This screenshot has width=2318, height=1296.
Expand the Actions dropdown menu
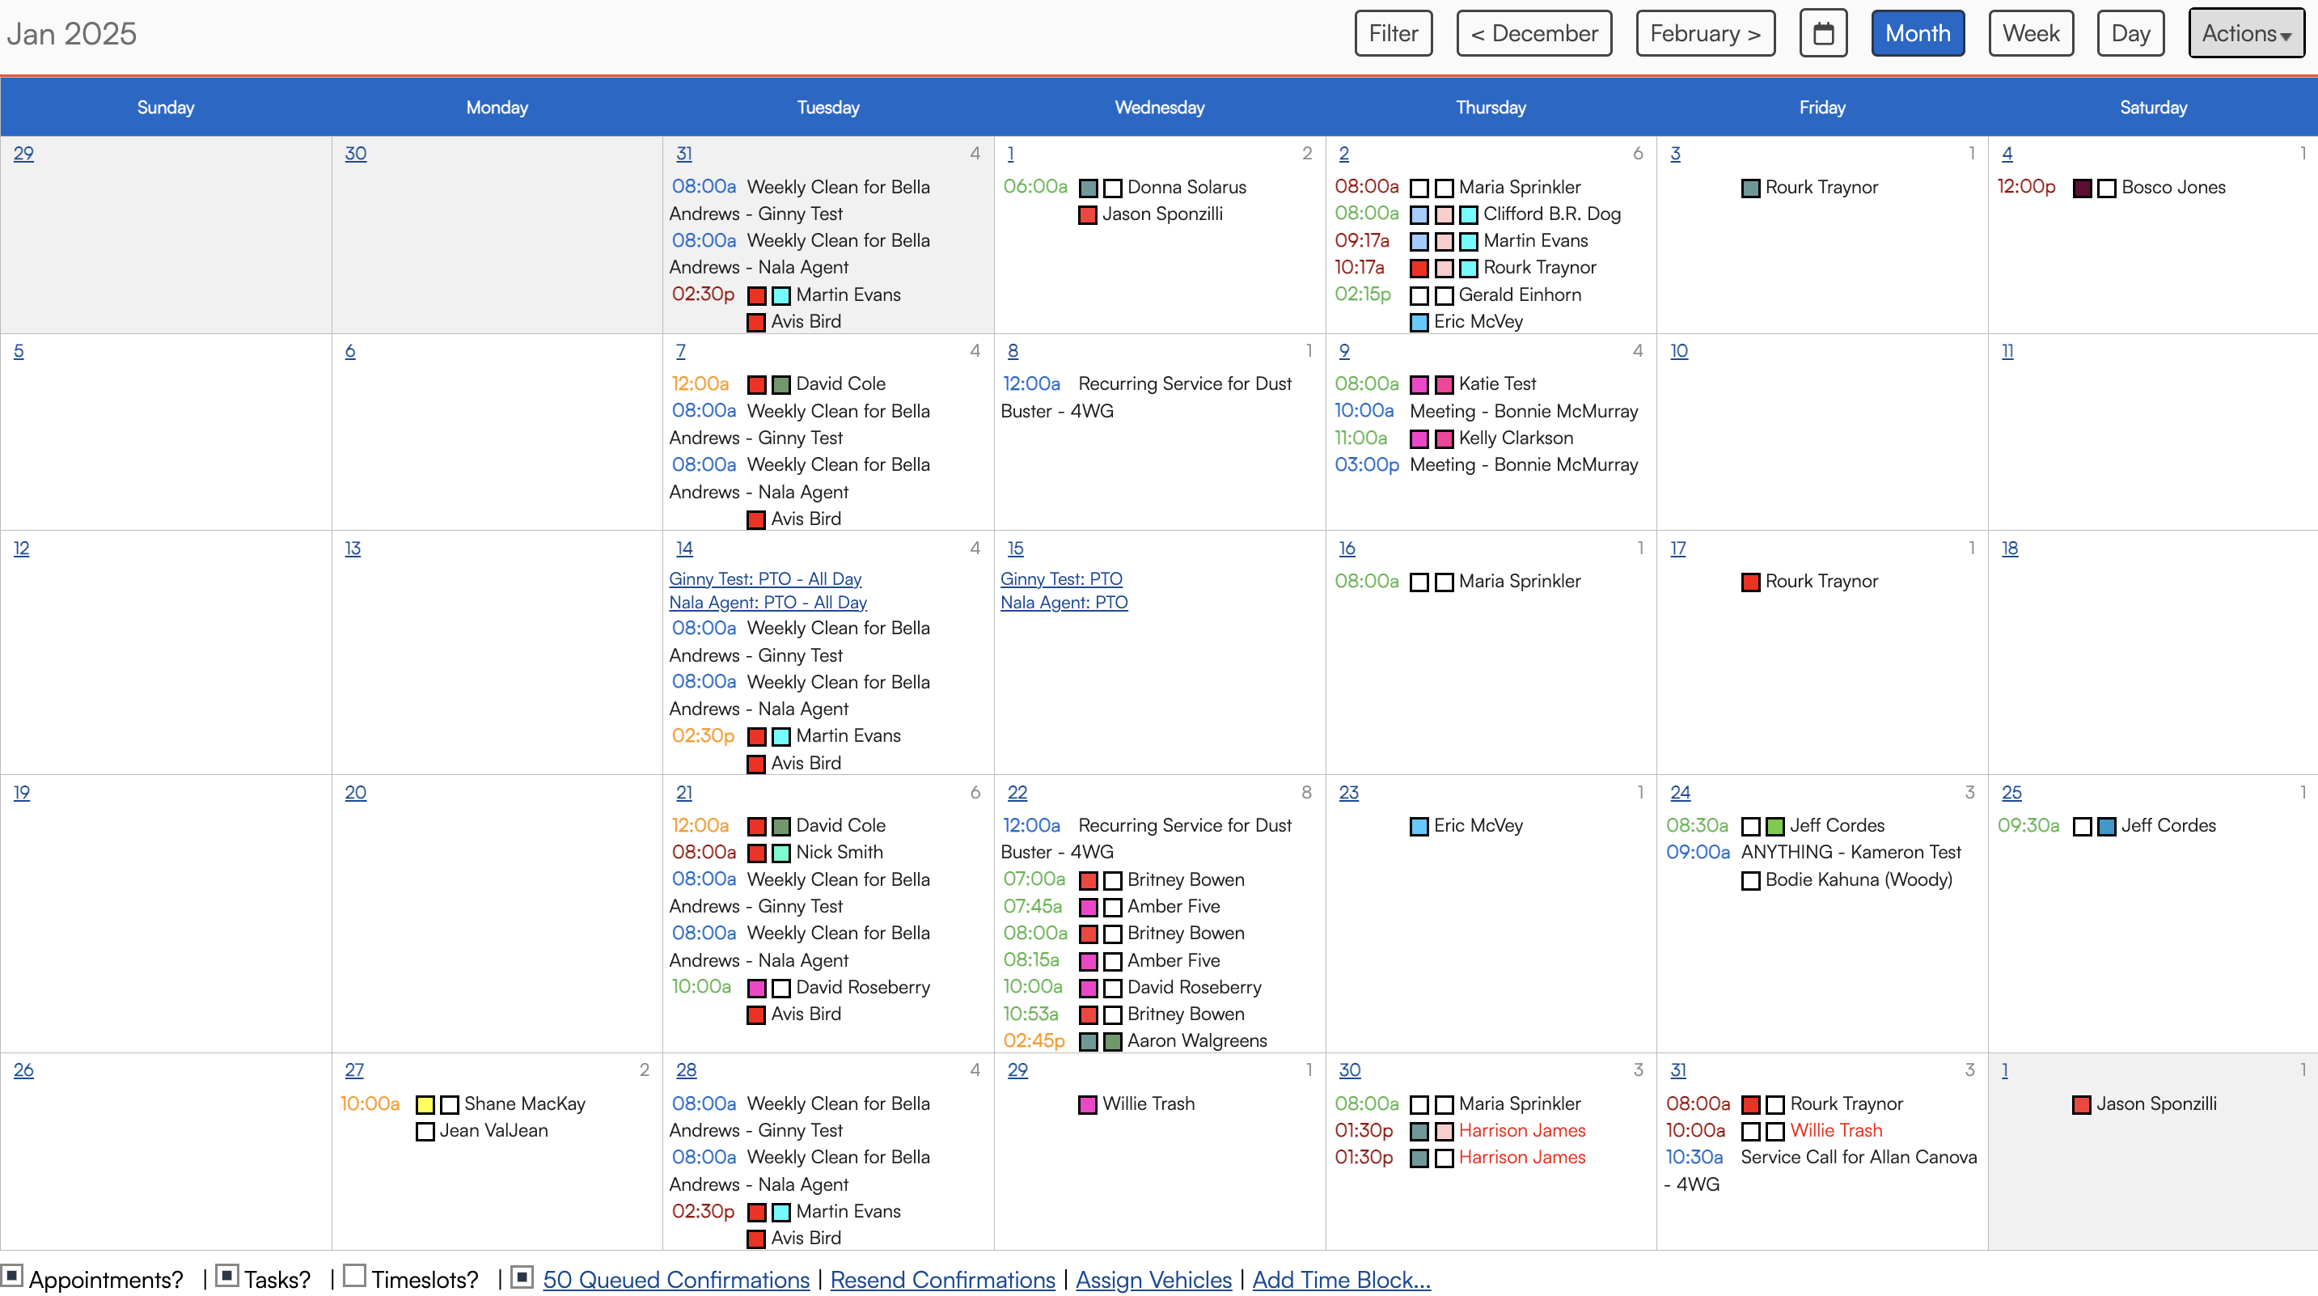point(2245,33)
